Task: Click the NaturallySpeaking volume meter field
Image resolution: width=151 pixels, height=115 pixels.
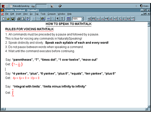Action: pyautogui.click(x=41, y=6)
